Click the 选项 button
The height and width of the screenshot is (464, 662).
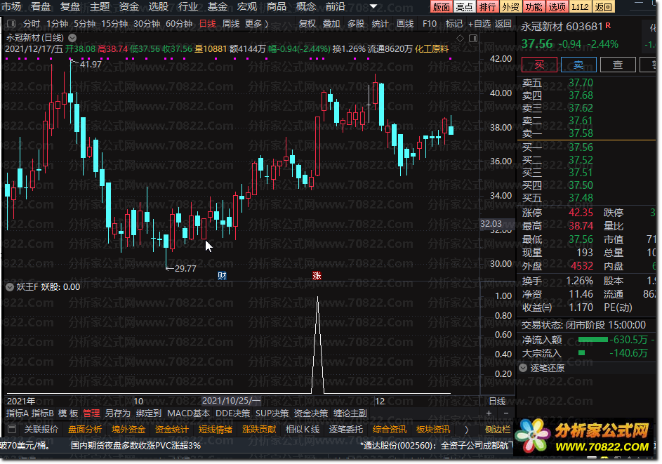click(557, 7)
